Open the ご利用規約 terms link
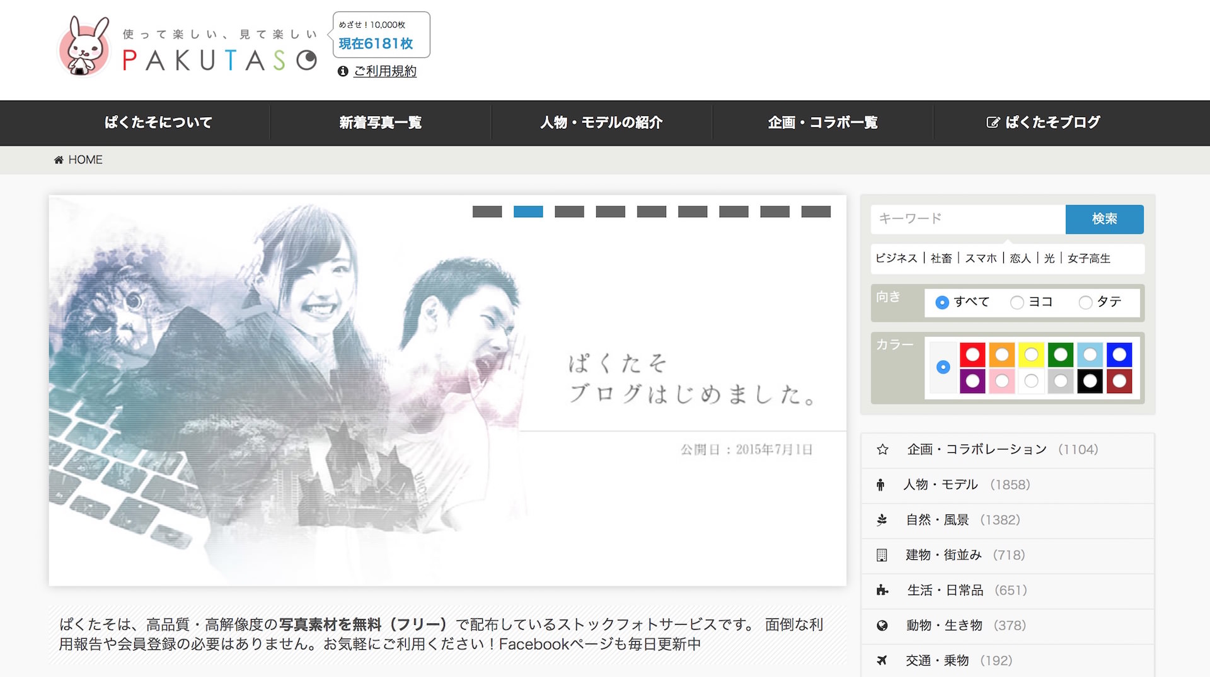 coord(385,72)
